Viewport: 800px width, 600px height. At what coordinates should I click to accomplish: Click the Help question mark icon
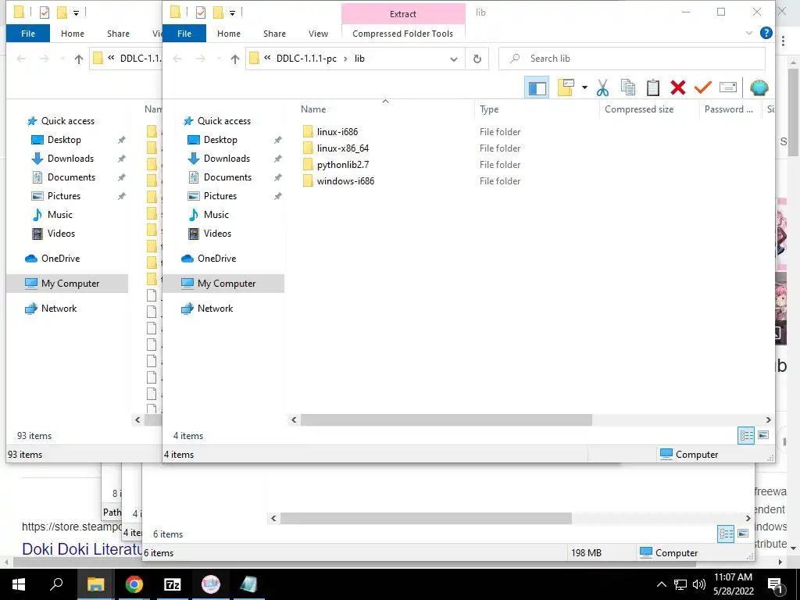point(766,33)
